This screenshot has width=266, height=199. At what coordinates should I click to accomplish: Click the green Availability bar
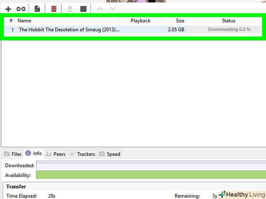click(x=151, y=175)
